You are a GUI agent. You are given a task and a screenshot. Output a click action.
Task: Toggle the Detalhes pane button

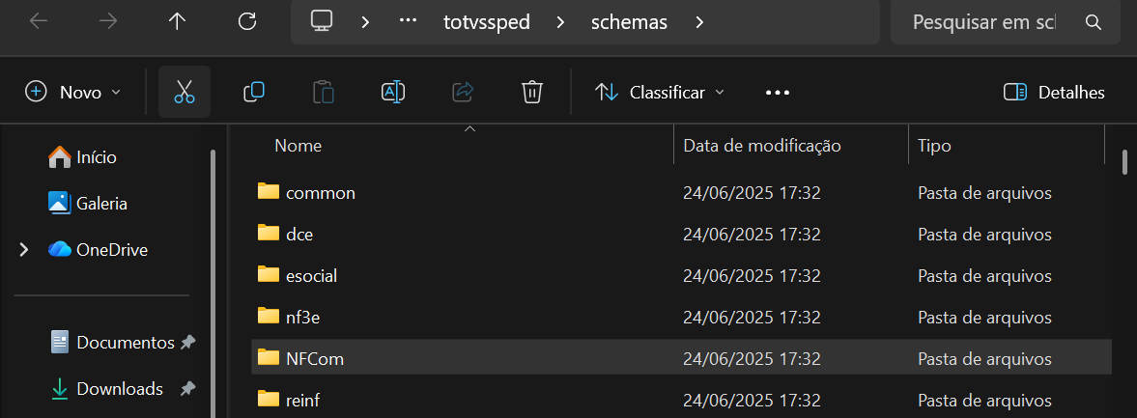tap(1054, 93)
